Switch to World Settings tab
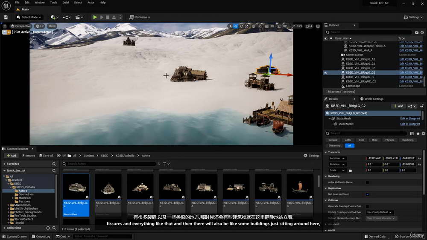 (372, 99)
